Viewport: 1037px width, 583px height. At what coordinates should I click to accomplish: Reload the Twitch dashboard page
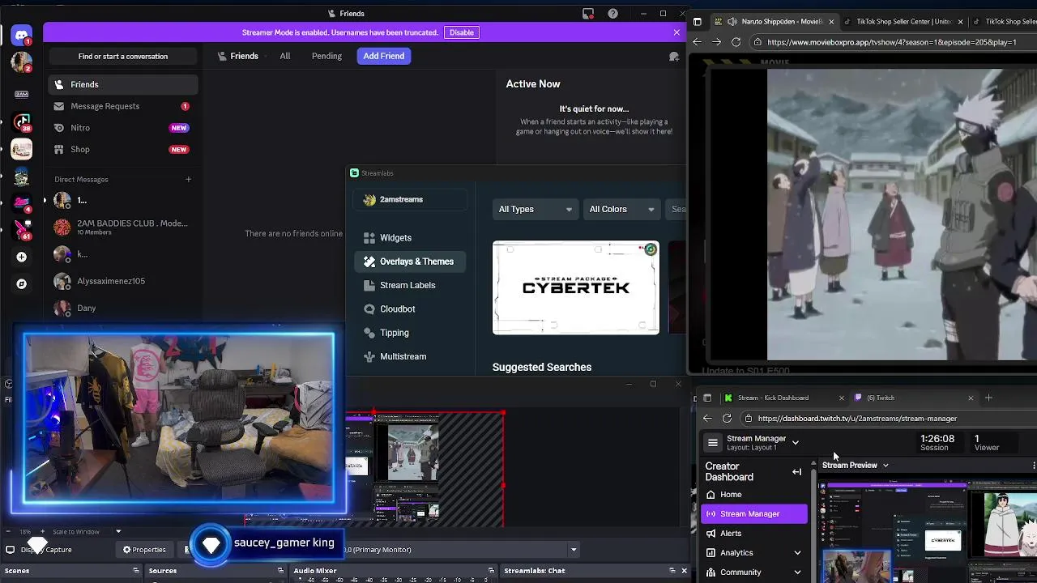click(x=727, y=419)
